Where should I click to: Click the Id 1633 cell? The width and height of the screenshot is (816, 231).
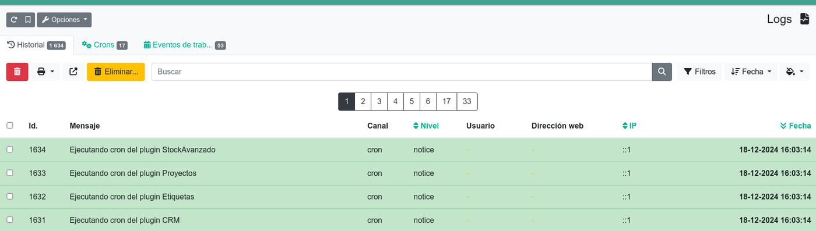37,173
